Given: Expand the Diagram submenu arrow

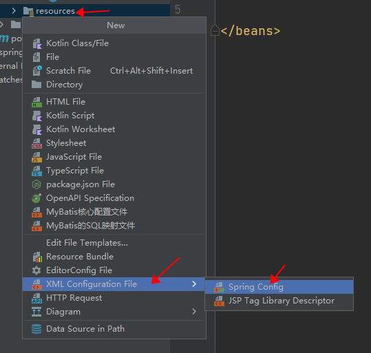Looking at the screenshot, I should (194, 312).
